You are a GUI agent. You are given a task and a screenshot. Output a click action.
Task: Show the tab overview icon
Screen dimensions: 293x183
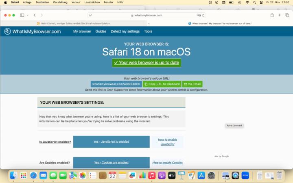tap(287, 15)
